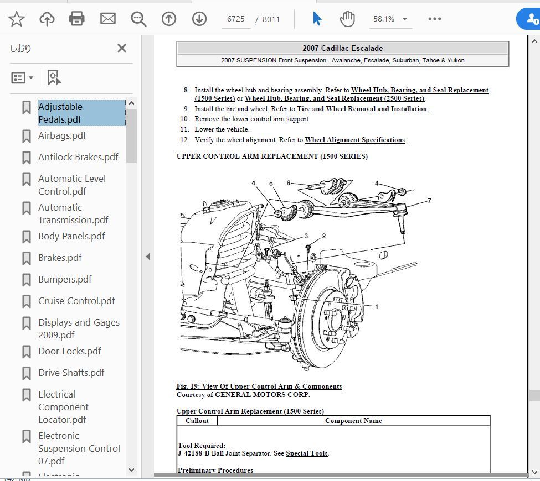Go to previous page with up arrow
The image size is (540, 481).
169,19
